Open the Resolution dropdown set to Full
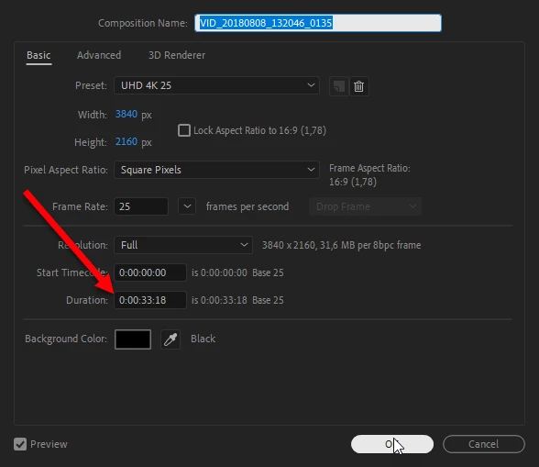539x467 pixels. (x=183, y=245)
